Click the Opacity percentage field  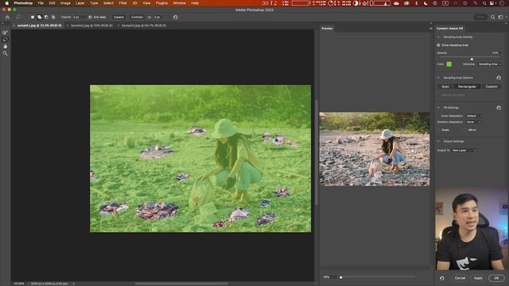(495, 53)
